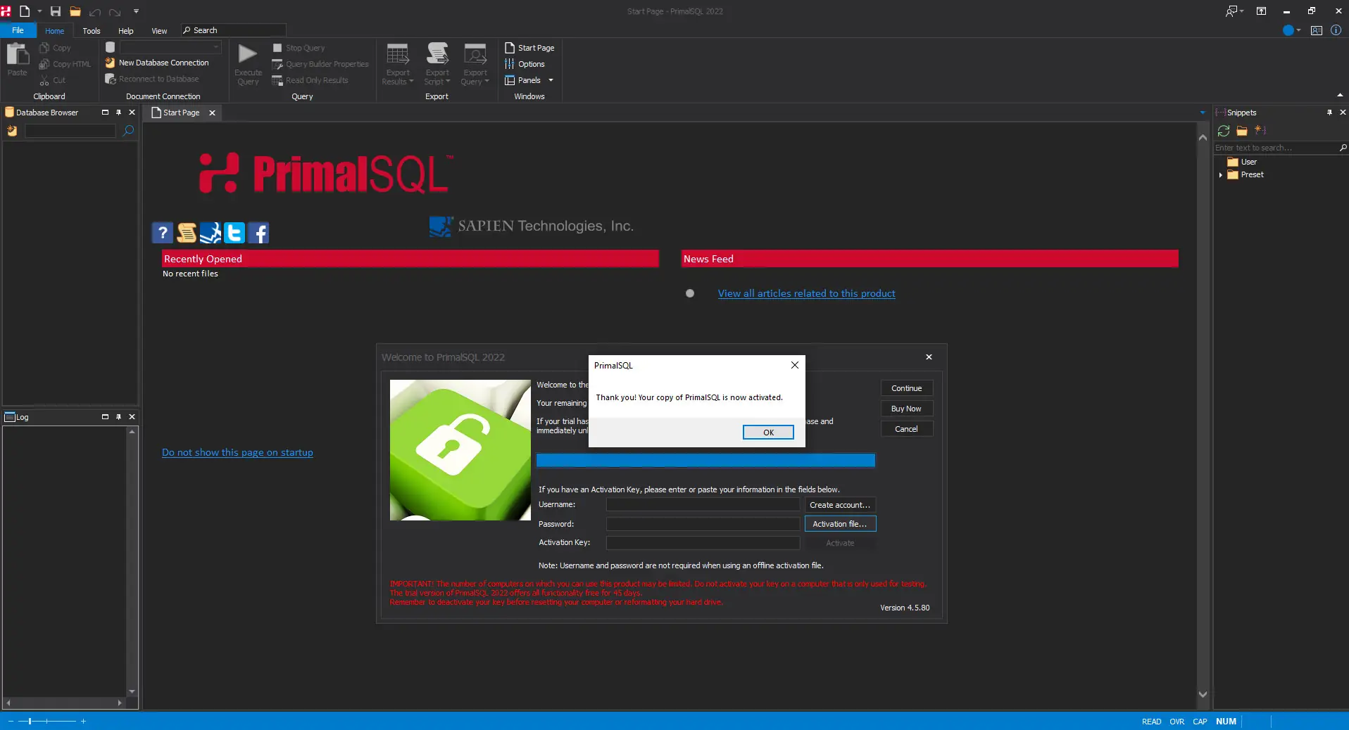Show the Start Page from Windows group
Viewport: 1349px width, 730px height.
point(529,48)
